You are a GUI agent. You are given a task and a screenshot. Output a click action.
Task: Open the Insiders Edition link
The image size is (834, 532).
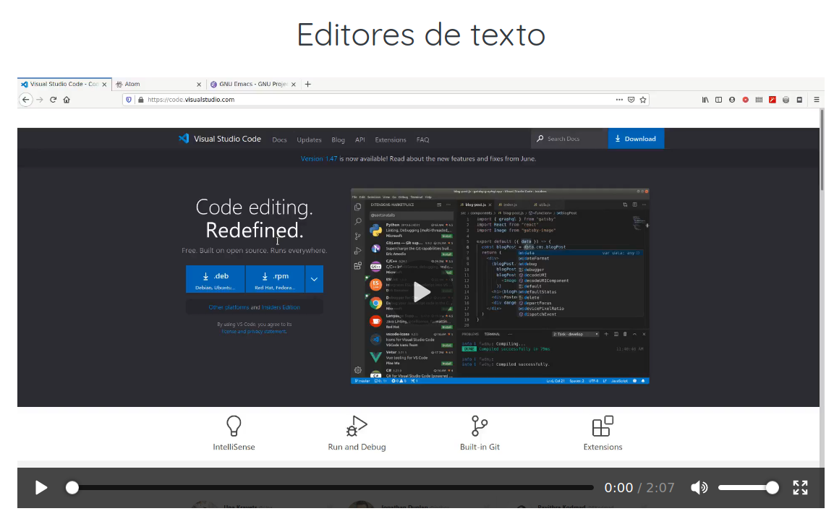pos(281,307)
